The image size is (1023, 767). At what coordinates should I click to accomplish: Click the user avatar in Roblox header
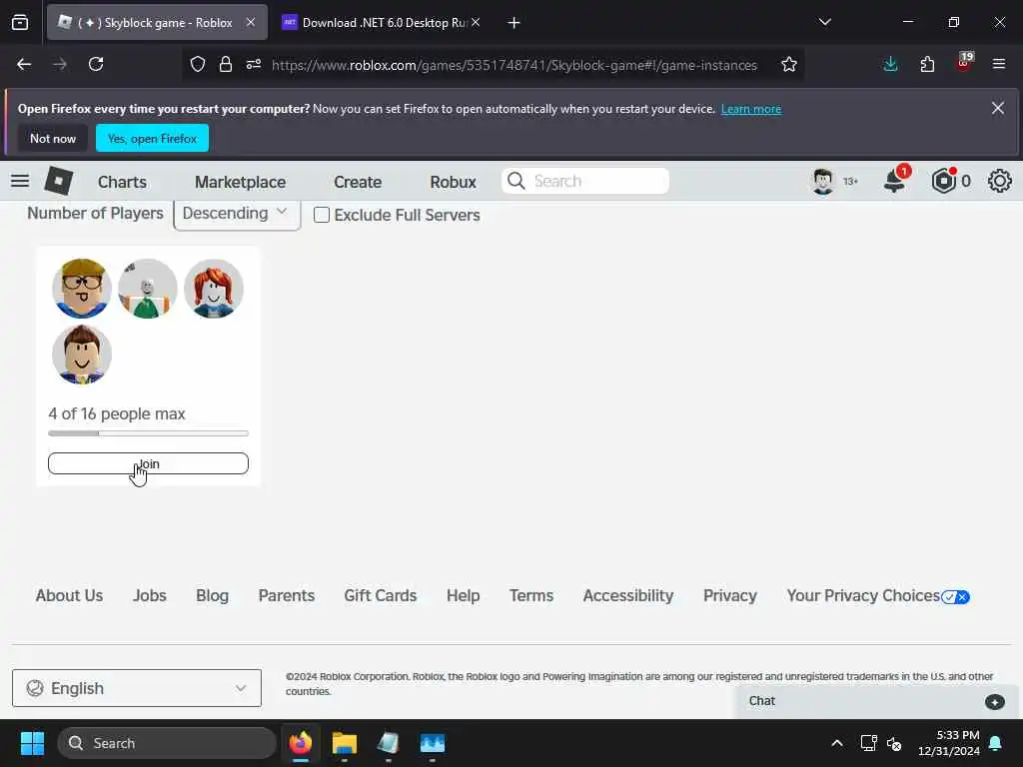click(x=823, y=181)
